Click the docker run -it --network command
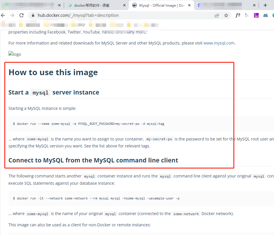Screen dimensions: 274x235 pos(96,198)
